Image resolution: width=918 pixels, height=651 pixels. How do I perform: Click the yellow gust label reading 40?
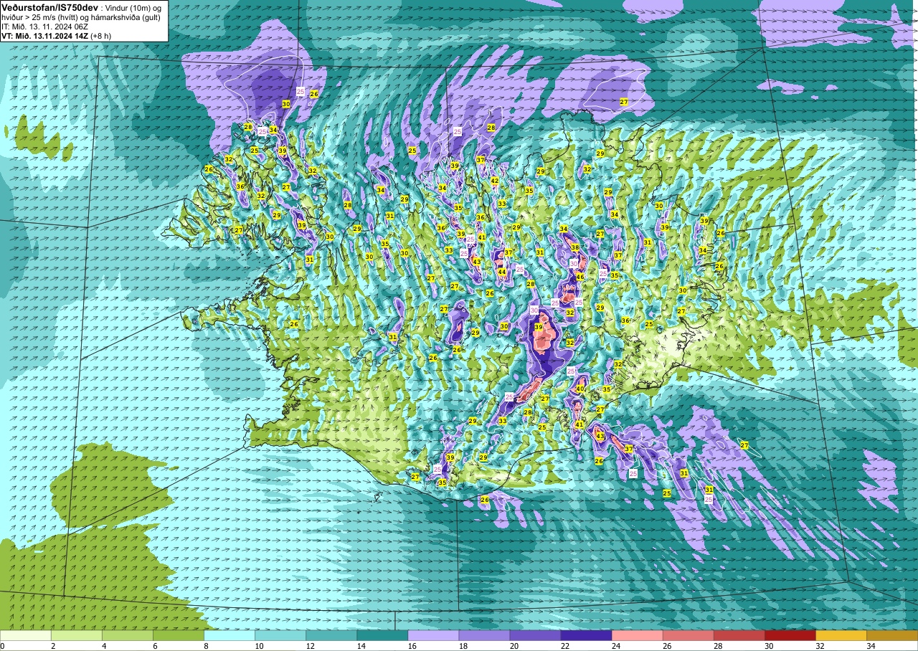[580, 389]
